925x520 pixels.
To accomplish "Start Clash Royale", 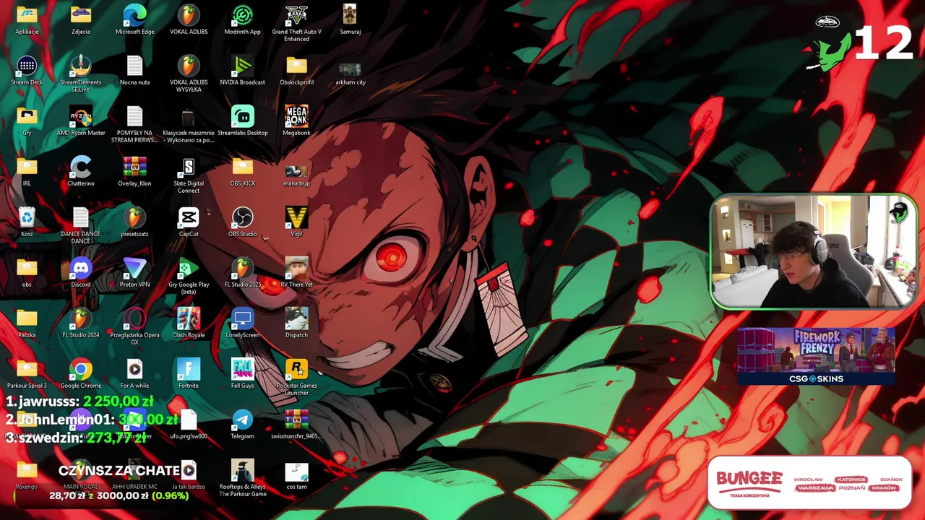I will [189, 324].
